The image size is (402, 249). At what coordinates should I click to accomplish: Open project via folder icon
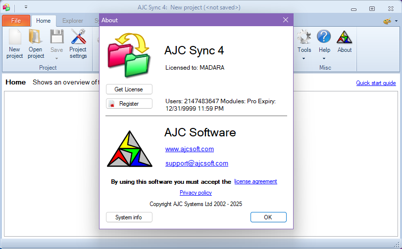click(x=35, y=37)
